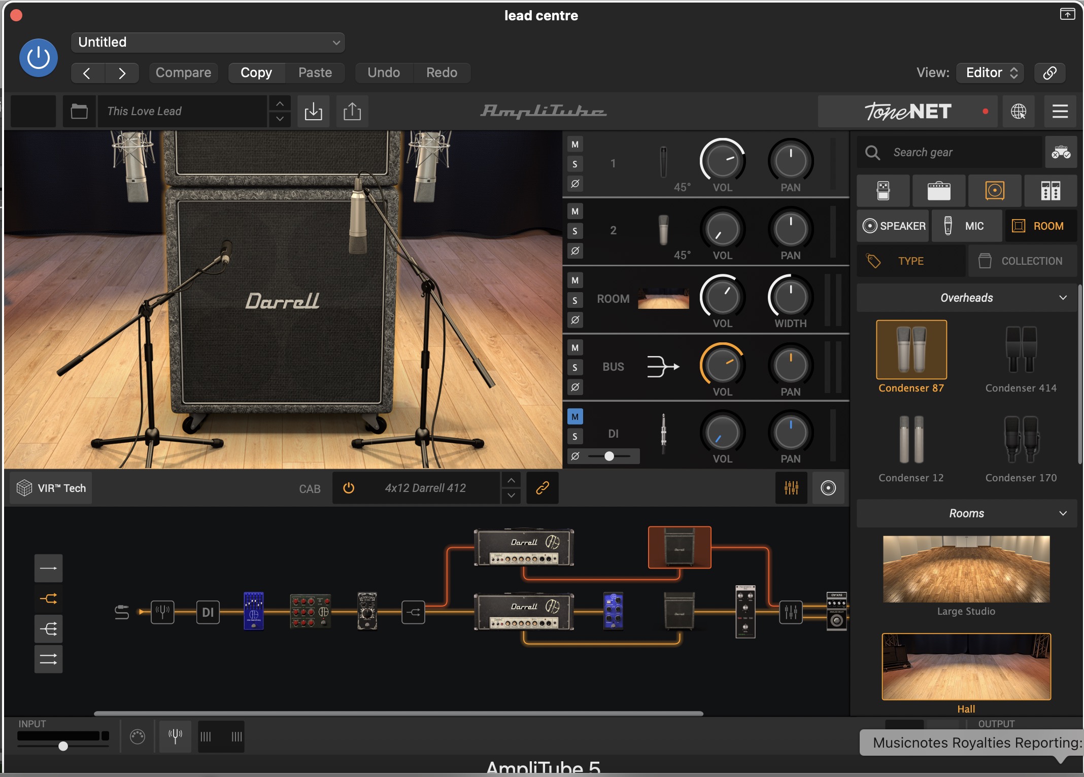
Task: Invert phase on mic channel 2
Action: [x=575, y=251]
